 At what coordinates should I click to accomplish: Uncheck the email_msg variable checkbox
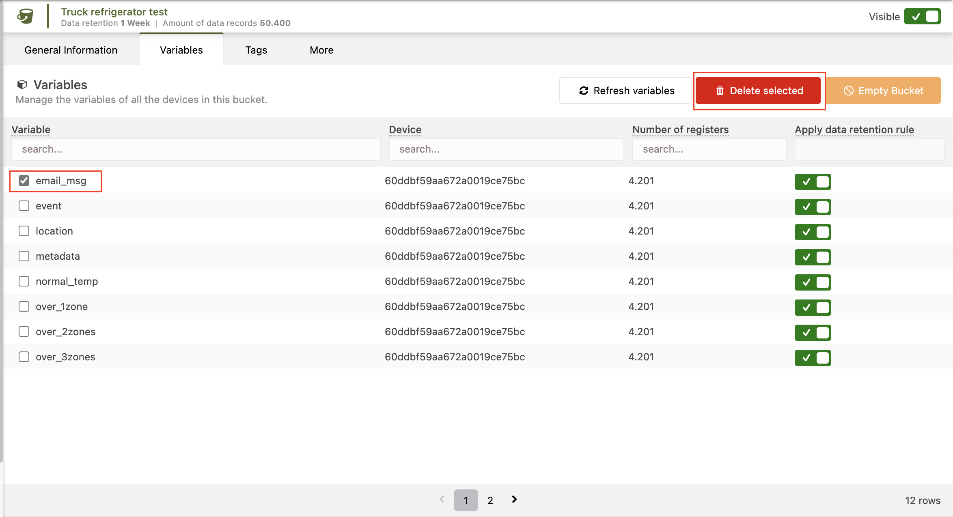pos(24,181)
